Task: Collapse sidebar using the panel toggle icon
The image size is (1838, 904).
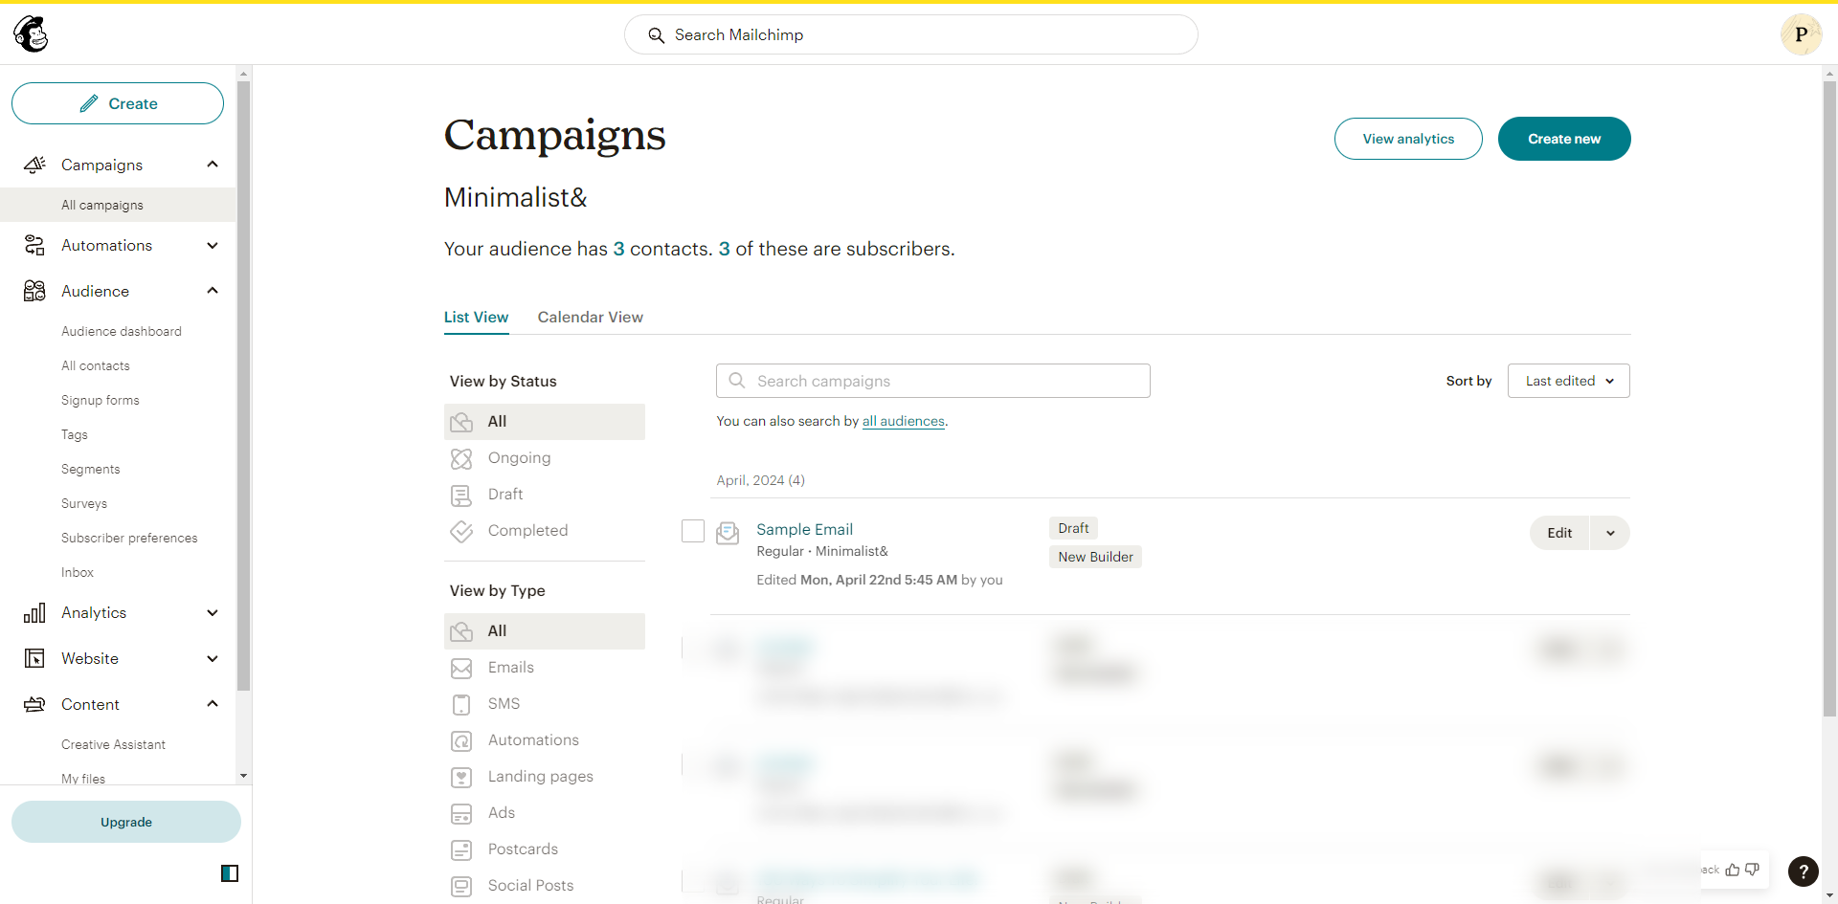Action: click(230, 872)
